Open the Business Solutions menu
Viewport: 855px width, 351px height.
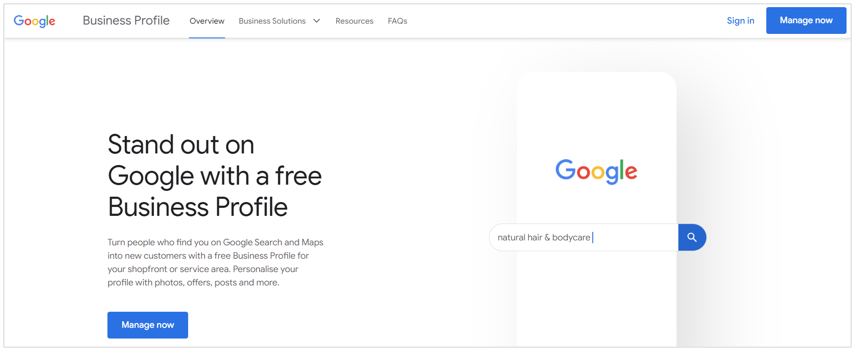(272, 21)
